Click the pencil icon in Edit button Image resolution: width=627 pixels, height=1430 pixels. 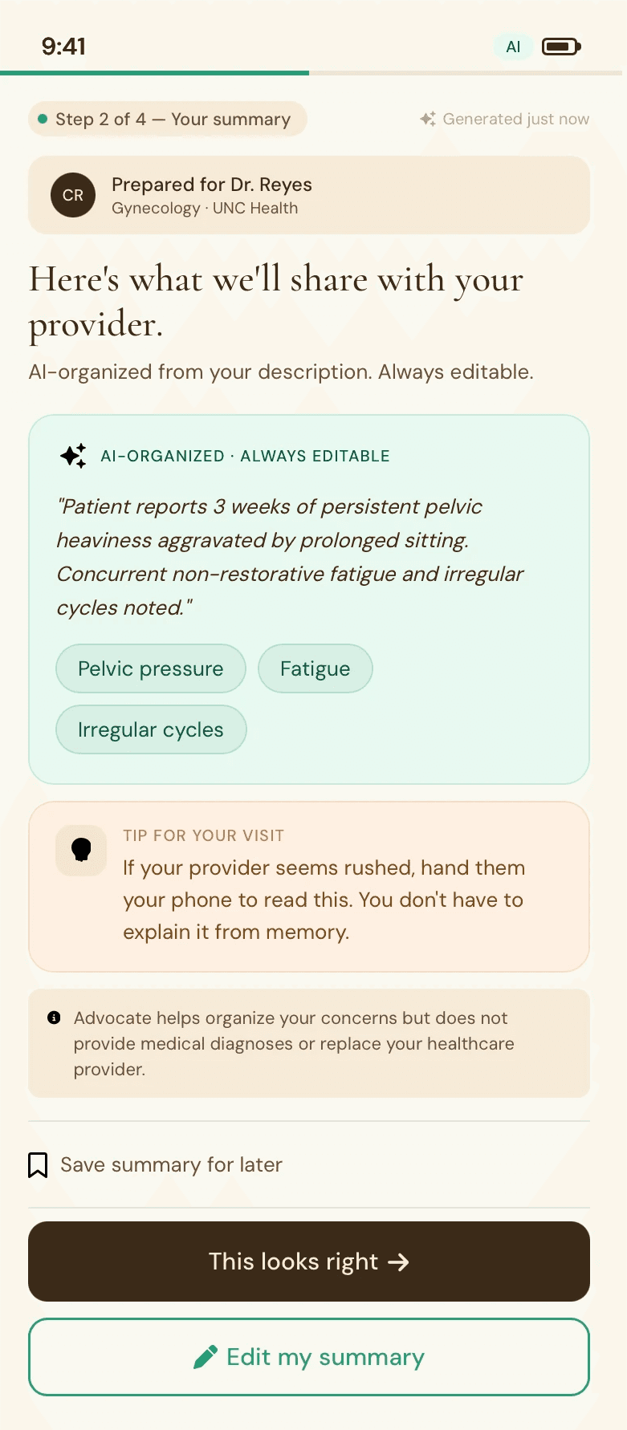(206, 1357)
